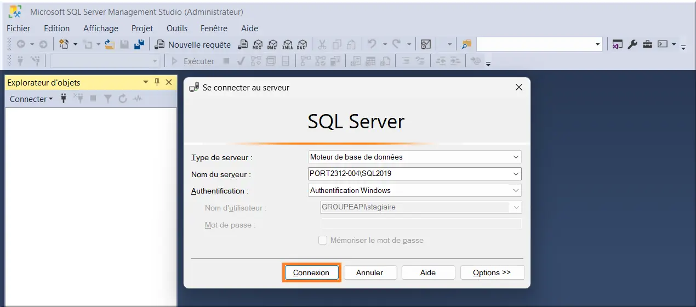Open the Undo history dropdown arrow
This screenshot has height=307, width=696.
pyautogui.click(x=385, y=44)
